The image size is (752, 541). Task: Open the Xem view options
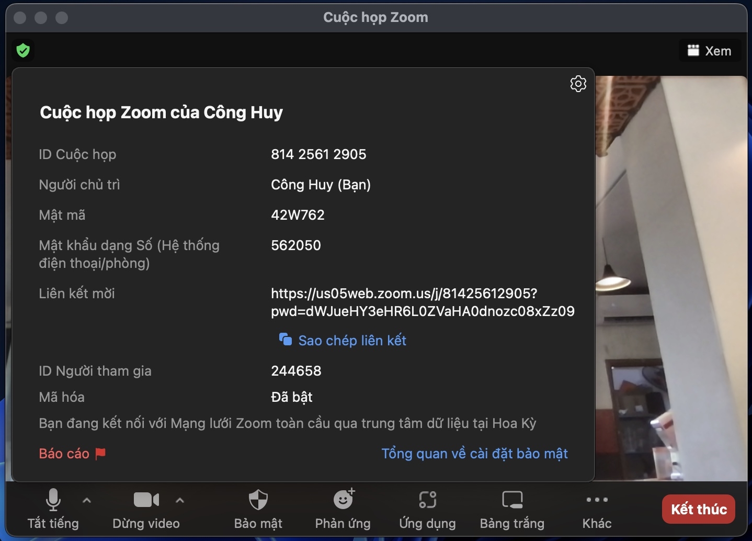click(x=709, y=50)
